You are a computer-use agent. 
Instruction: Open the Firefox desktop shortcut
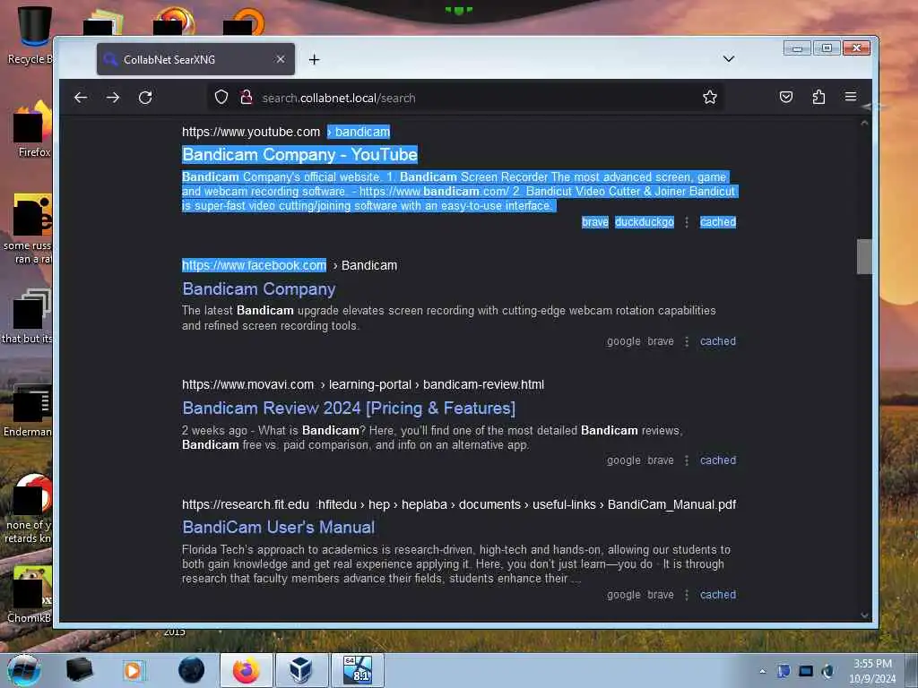[x=33, y=129]
